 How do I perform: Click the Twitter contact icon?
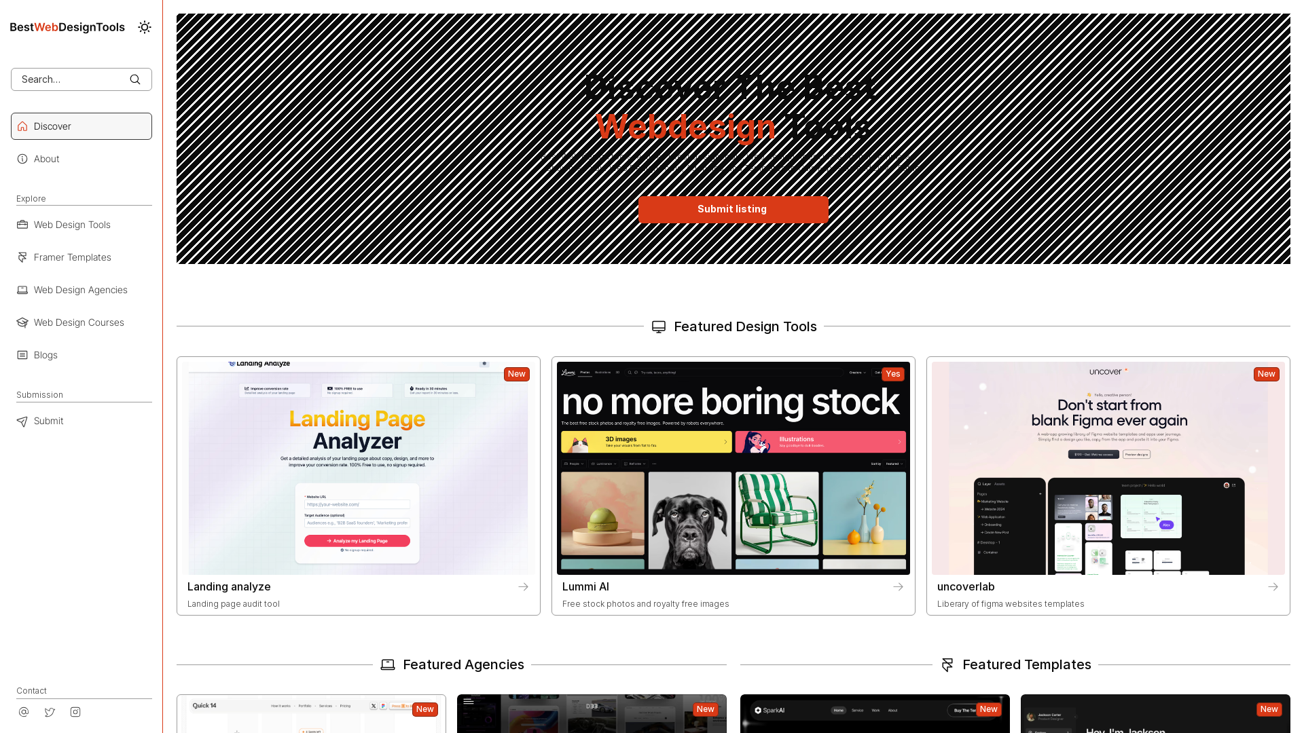[x=50, y=711]
